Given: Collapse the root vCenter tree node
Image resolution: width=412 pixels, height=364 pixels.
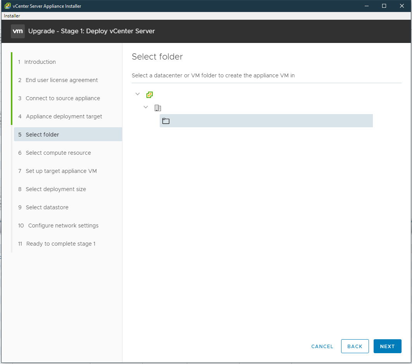Looking at the screenshot, I should pos(138,94).
